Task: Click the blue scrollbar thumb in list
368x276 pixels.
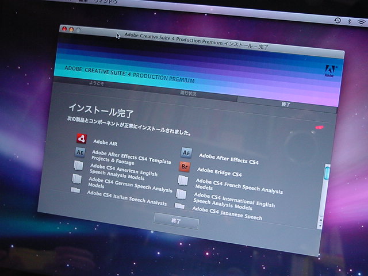Action: pyautogui.click(x=327, y=172)
